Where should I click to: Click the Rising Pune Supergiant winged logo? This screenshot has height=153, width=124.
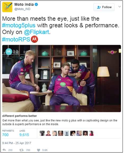click(x=112, y=52)
